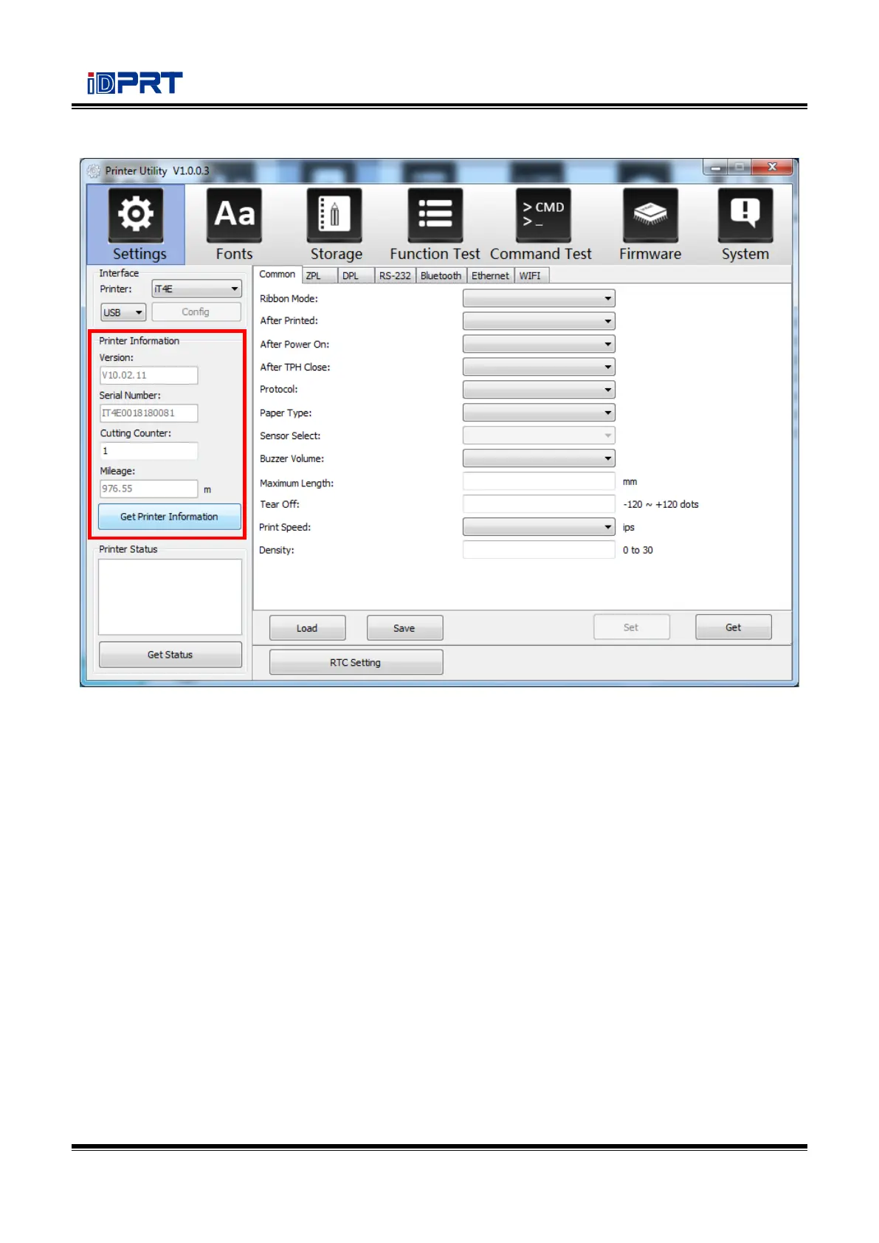
Task: Click the Printer Status text box
Action: 170,597
